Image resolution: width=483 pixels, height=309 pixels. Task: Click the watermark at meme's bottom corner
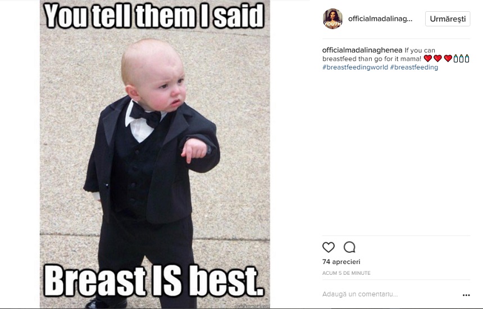click(252, 306)
